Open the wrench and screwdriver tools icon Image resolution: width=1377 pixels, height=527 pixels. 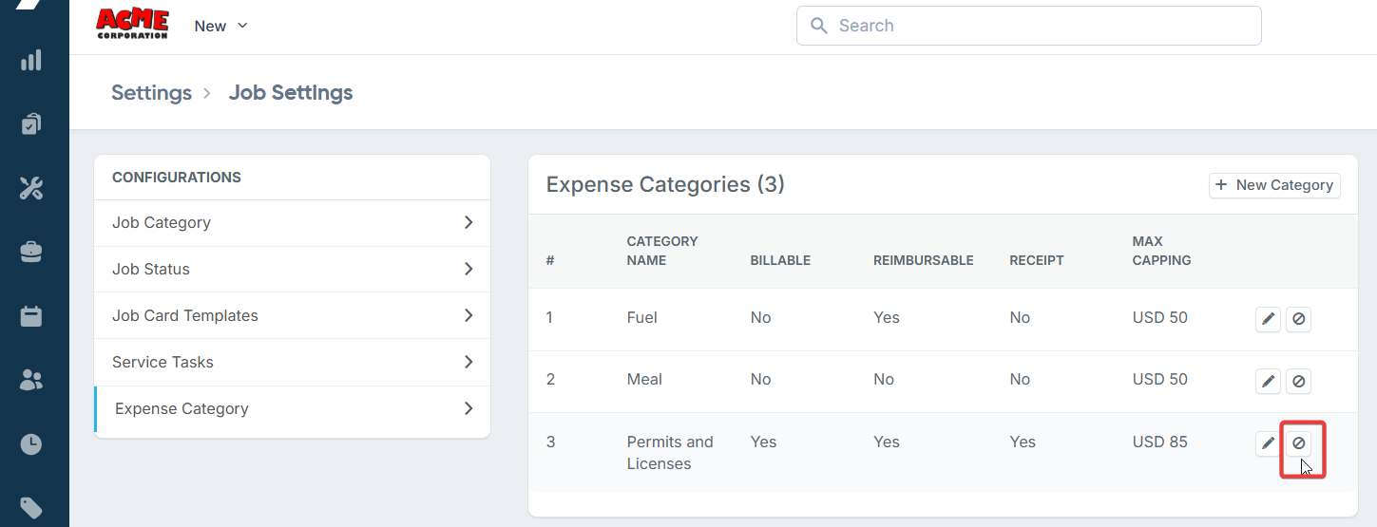click(x=31, y=188)
